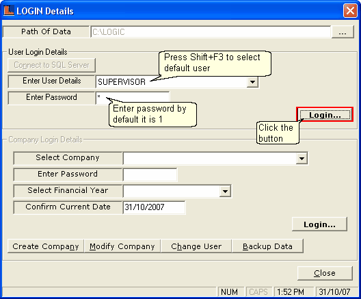Close the LOGIN Details window with X
Screen dimensions: 361x299
pos(350,10)
